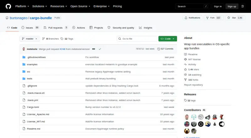Click the Sign up button
Image resolution: width=251 pixels, height=138 pixels.
232,6
